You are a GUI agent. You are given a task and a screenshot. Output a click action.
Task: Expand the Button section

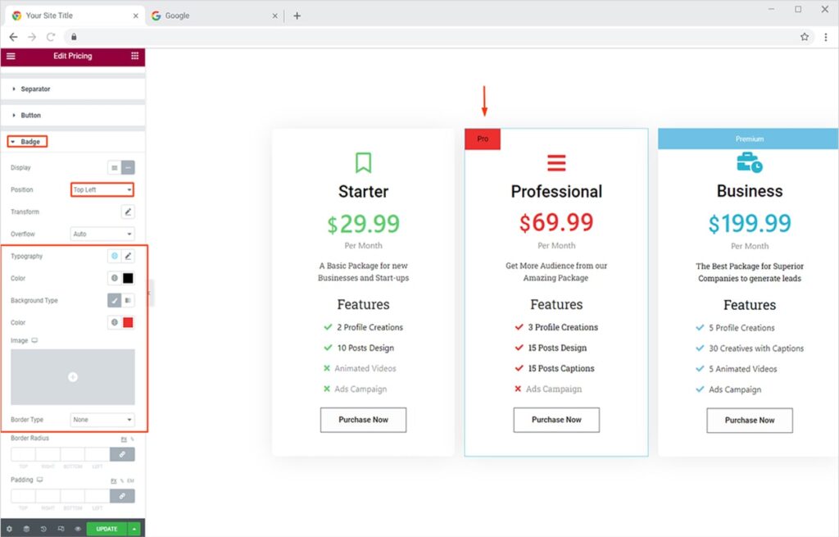pos(30,116)
